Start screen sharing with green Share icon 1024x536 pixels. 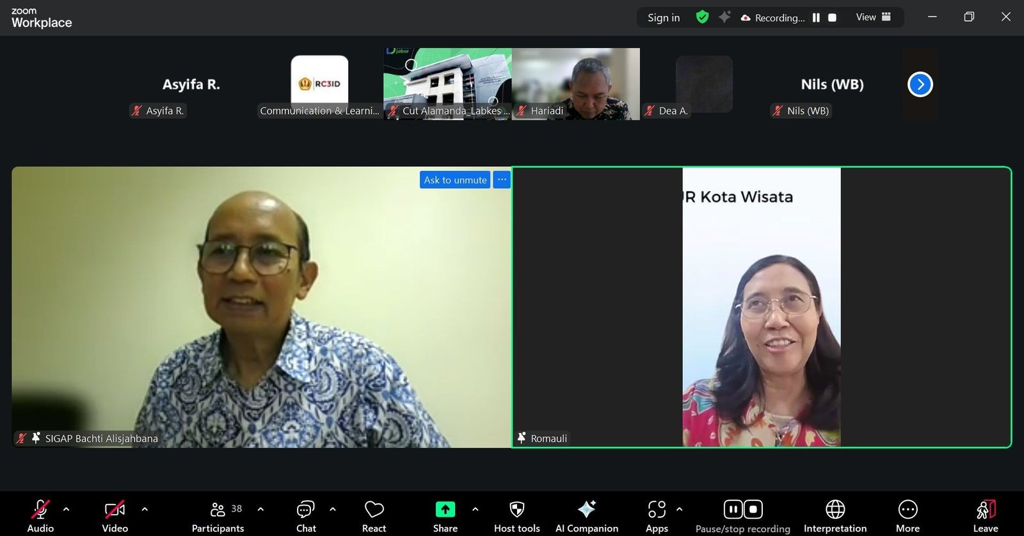(x=445, y=510)
